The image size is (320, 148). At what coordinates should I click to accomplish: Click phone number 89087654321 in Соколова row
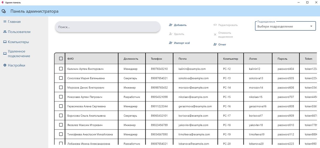[x=159, y=78]
